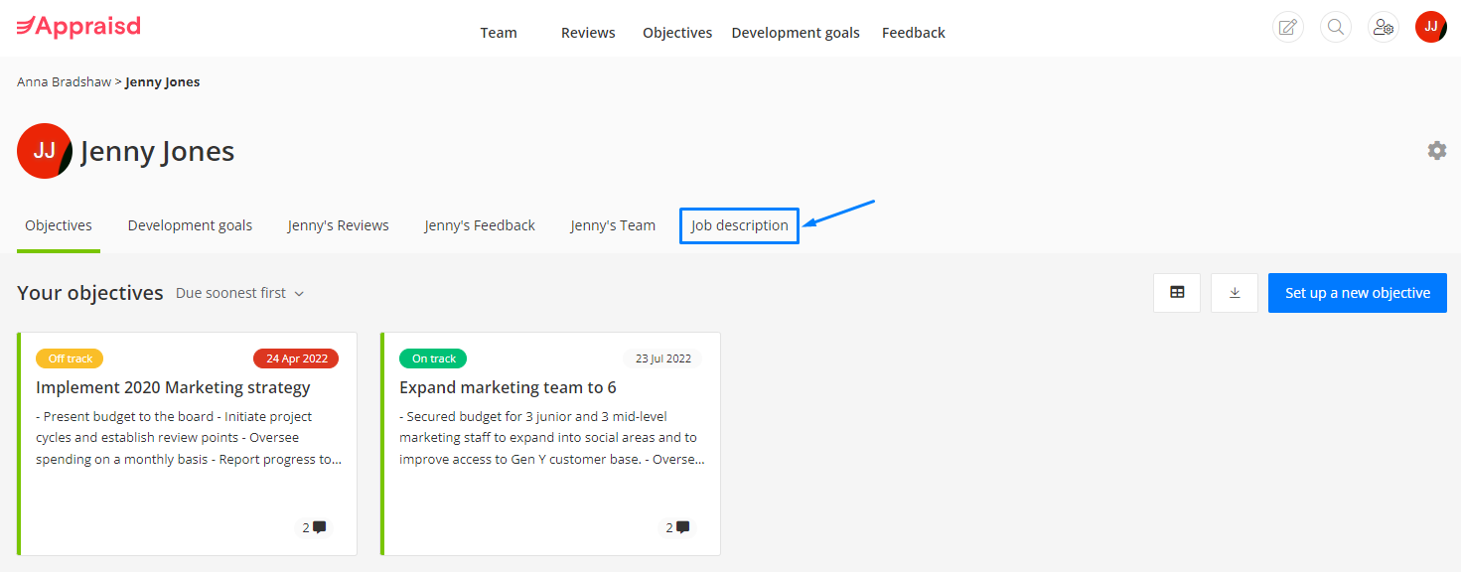Viewport: 1461px width, 572px height.
Task: Open the user admin settings icon
Action: pos(1384,27)
